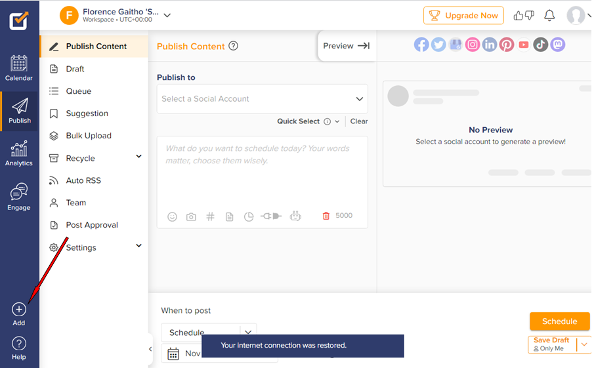Screen dimensions: 594x368
Task: Click the Save Draft button
Action: (551, 344)
